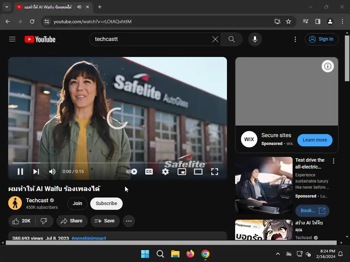Image resolution: width=350 pixels, height=262 pixels.
Task: Toggle closed captions CC
Action: point(149,172)
